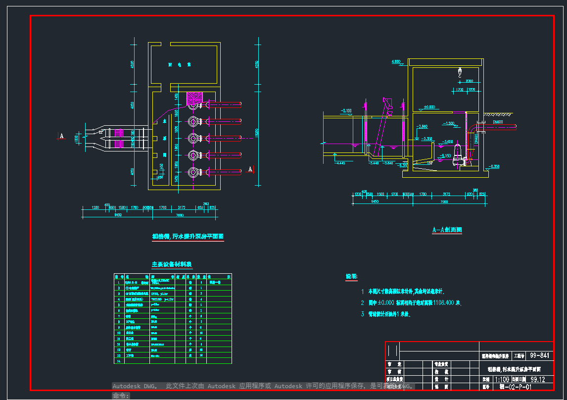Select row number 10 in equipment table
567x400 pixels.
click(x=119, y=333)
